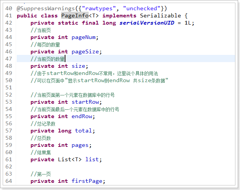Click the firstPage field name
240x190 pixels.
pyautogui.click(x=87, y=181)
